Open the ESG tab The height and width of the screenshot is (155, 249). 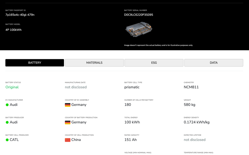tap(154, 63)
